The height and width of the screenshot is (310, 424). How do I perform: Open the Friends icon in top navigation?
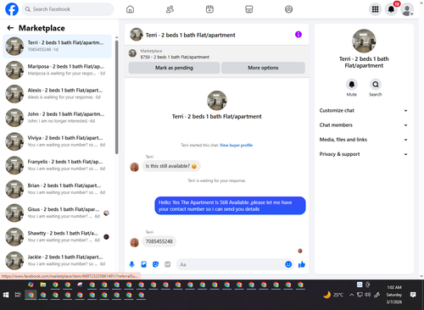coord(170,9)
